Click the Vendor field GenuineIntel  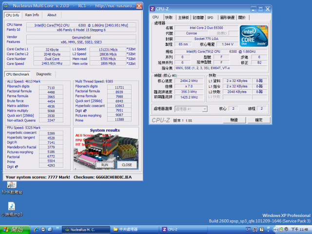[81, 38]
